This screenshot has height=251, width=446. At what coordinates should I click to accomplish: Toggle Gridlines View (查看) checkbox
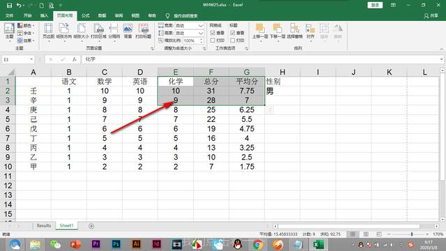pyautogui.click(x=213, y=33)
